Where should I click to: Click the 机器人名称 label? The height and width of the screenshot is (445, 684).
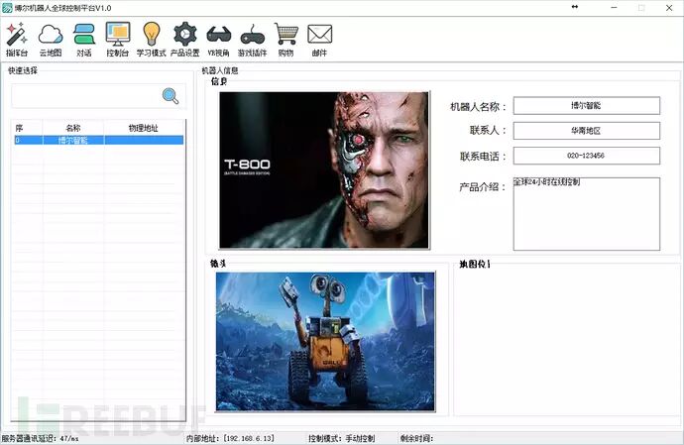click(478, 106)
